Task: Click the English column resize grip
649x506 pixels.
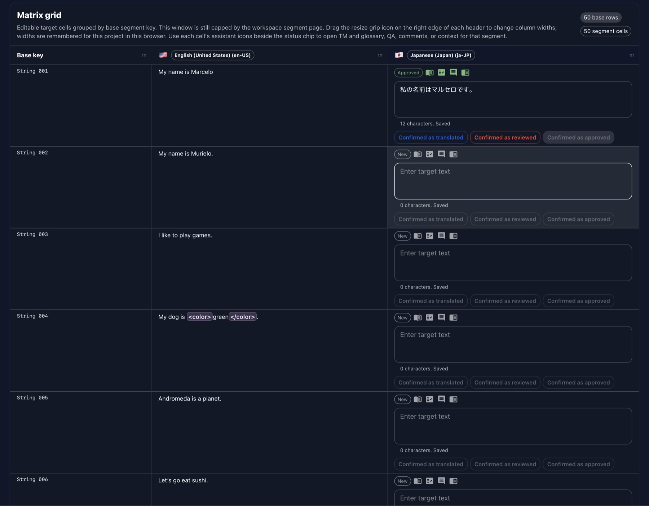Action: coord(380,55)
